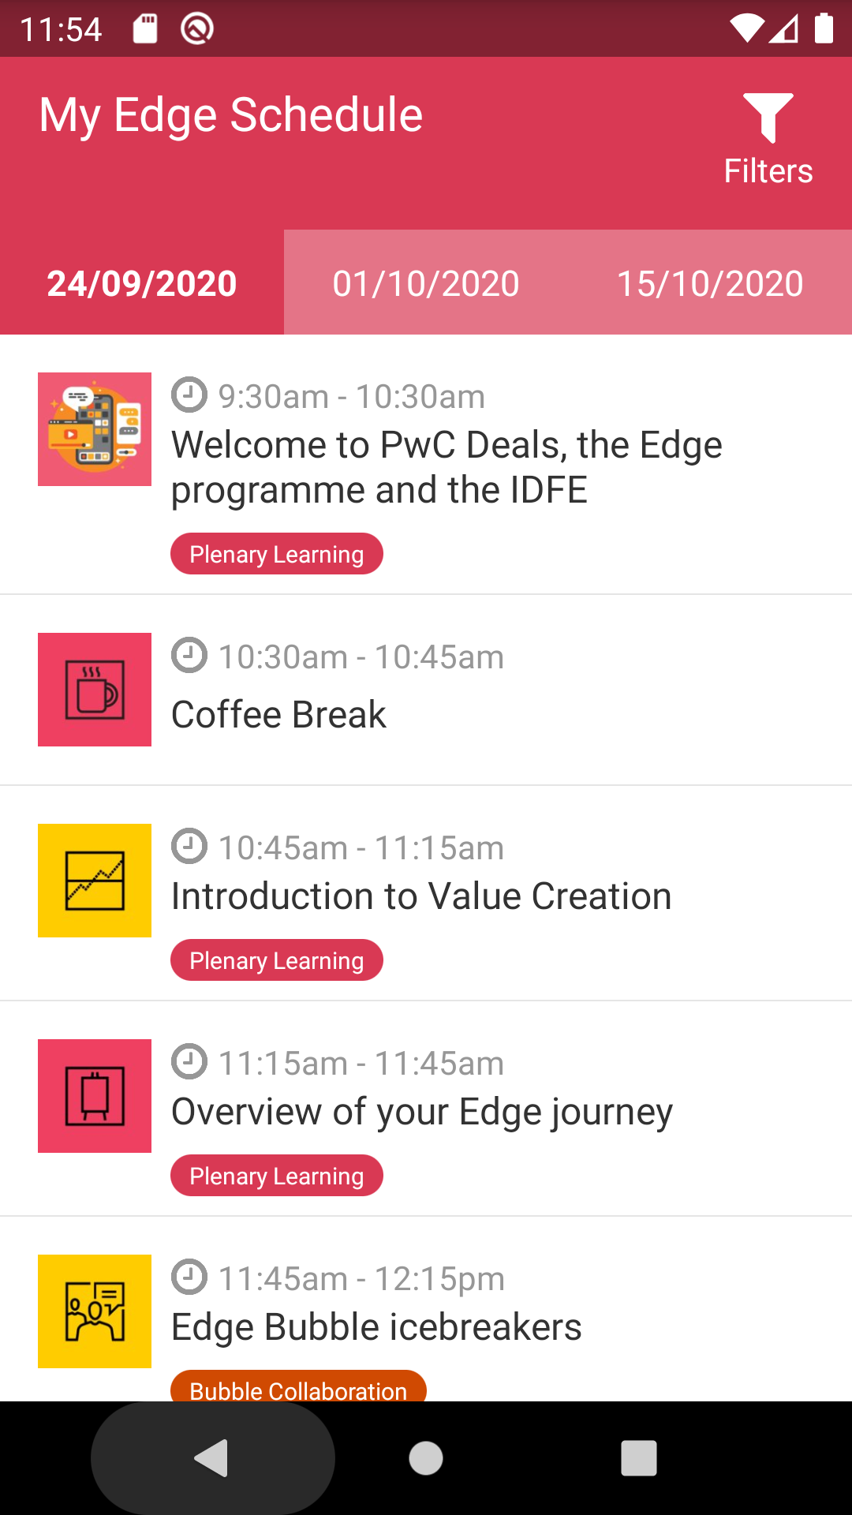Switch to the 24/09/2020 tab
Image resolution: width=852 pixels, height=1515 pixels.
tap(142, 283)
